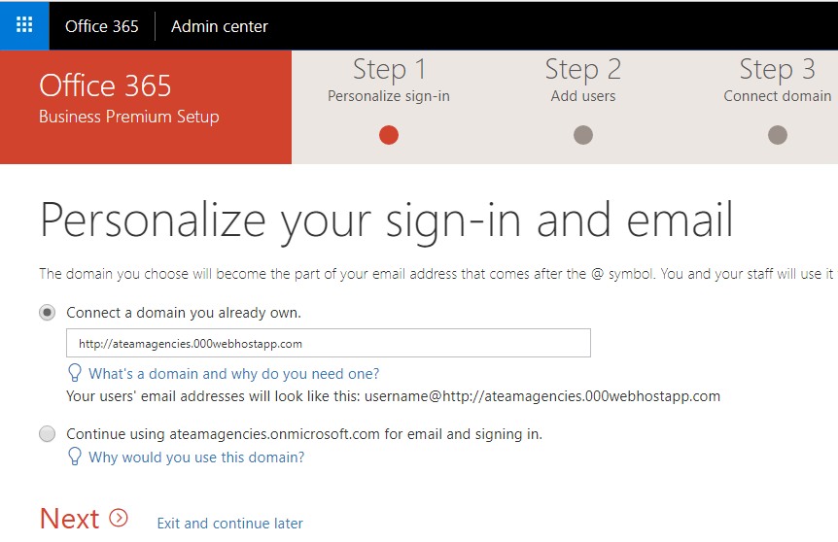
Task: Click the circled arrow icon beside Next
Action: [x=119, y=518]
